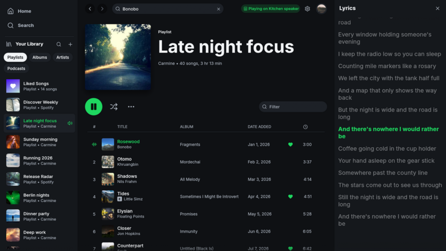
Task: Select the Artists filter chip
Action: (x=62, y=57)
